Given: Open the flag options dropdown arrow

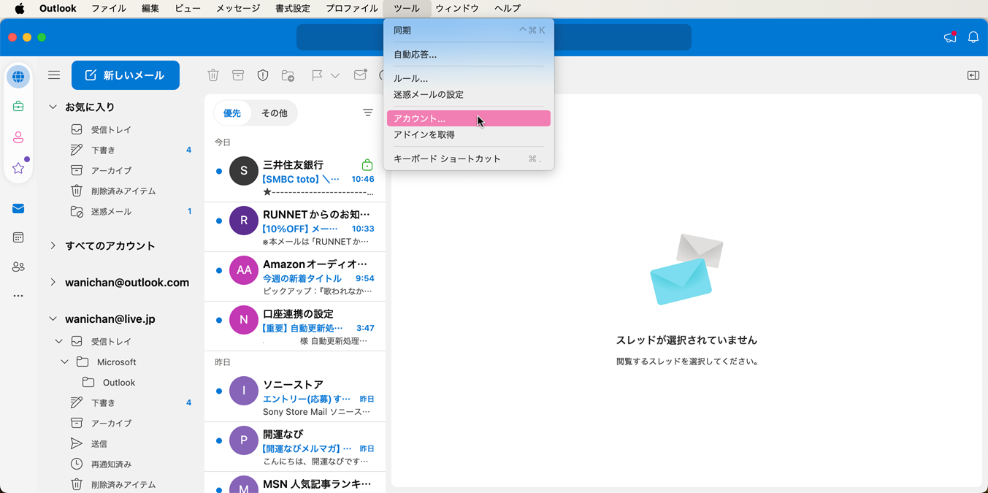Looking at the screenshot, I should point(335,75).
